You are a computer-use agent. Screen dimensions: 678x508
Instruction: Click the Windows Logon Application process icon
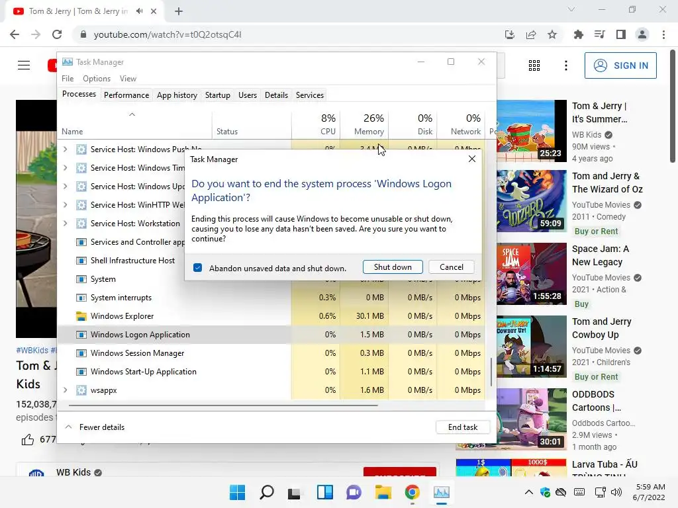tap(81, 335)
